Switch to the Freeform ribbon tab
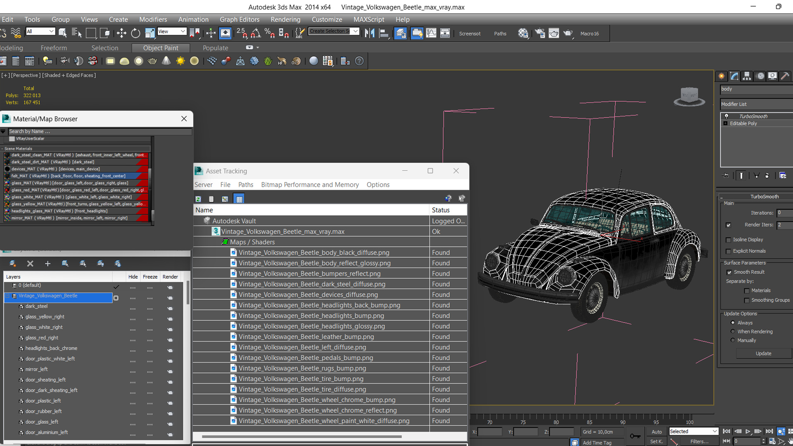The height and width of the screenshot is (446, 793). click(54, 48)
